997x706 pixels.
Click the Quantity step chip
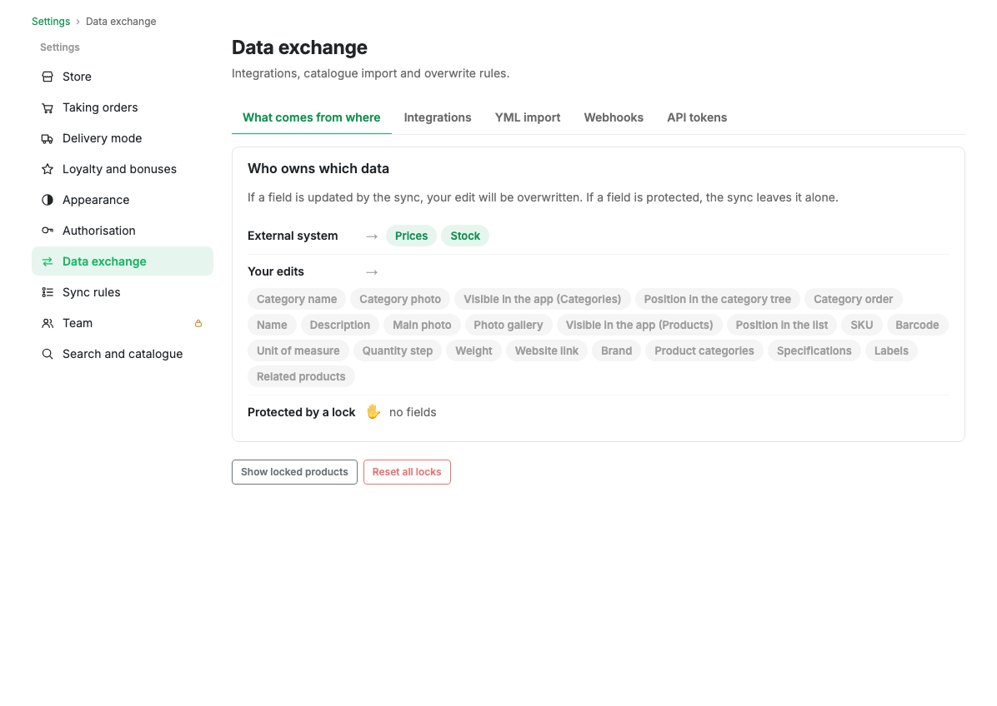pos(398,351)
